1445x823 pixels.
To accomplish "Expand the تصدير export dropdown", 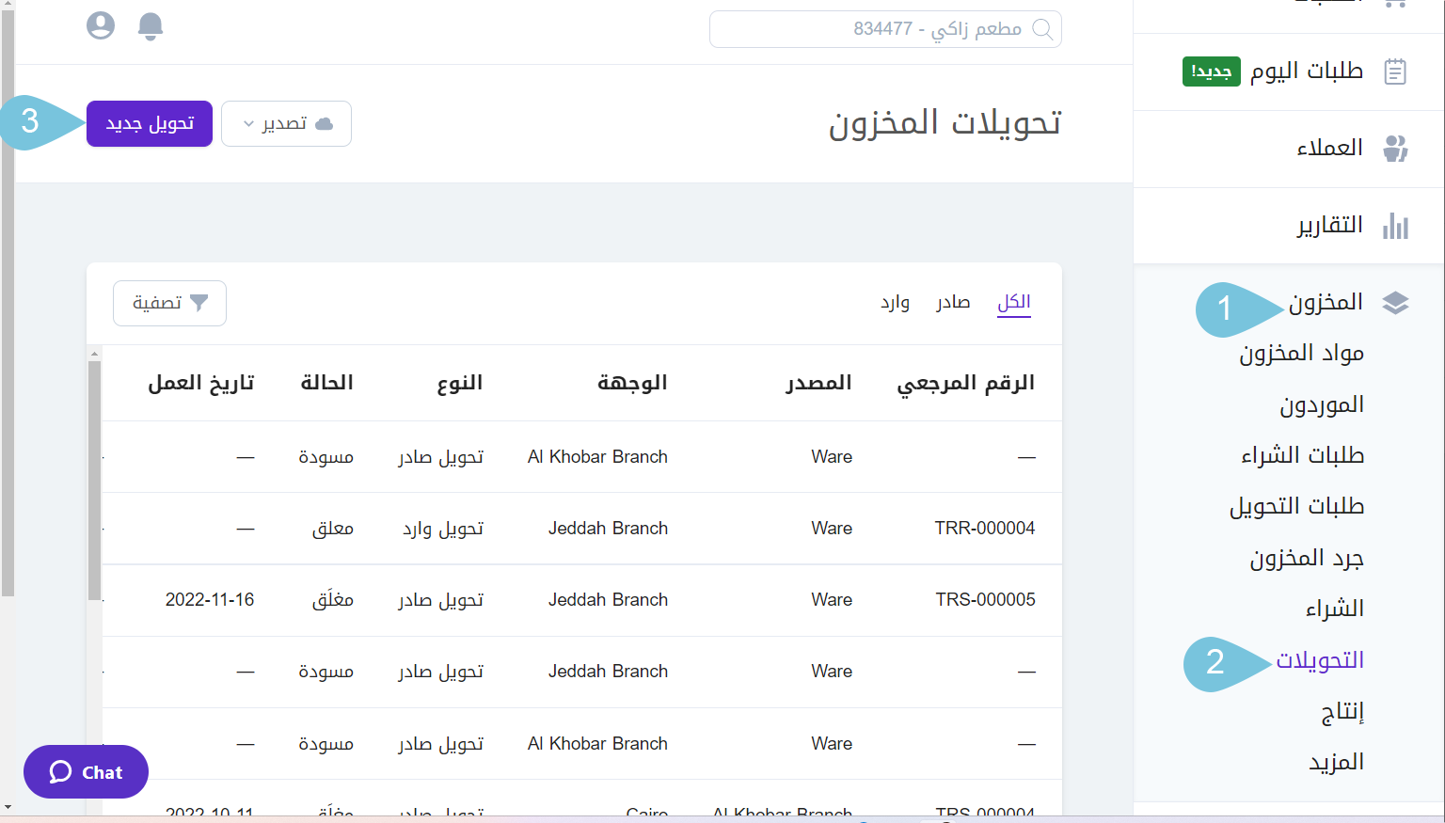I will point(286,124).
